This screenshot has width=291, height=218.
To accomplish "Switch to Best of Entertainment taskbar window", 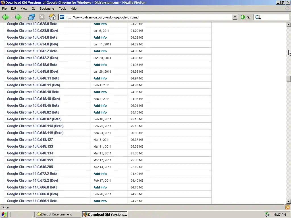I will [59, 214].
